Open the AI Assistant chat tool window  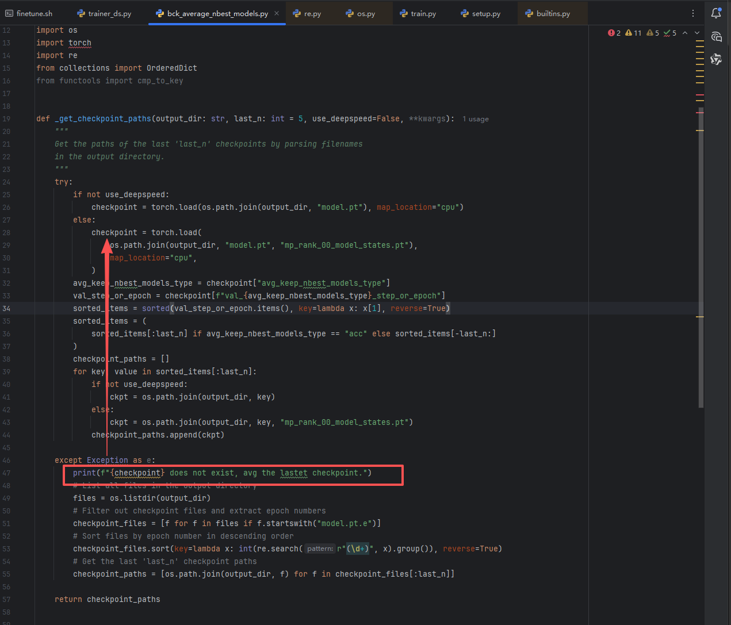[x=716, y=37]
